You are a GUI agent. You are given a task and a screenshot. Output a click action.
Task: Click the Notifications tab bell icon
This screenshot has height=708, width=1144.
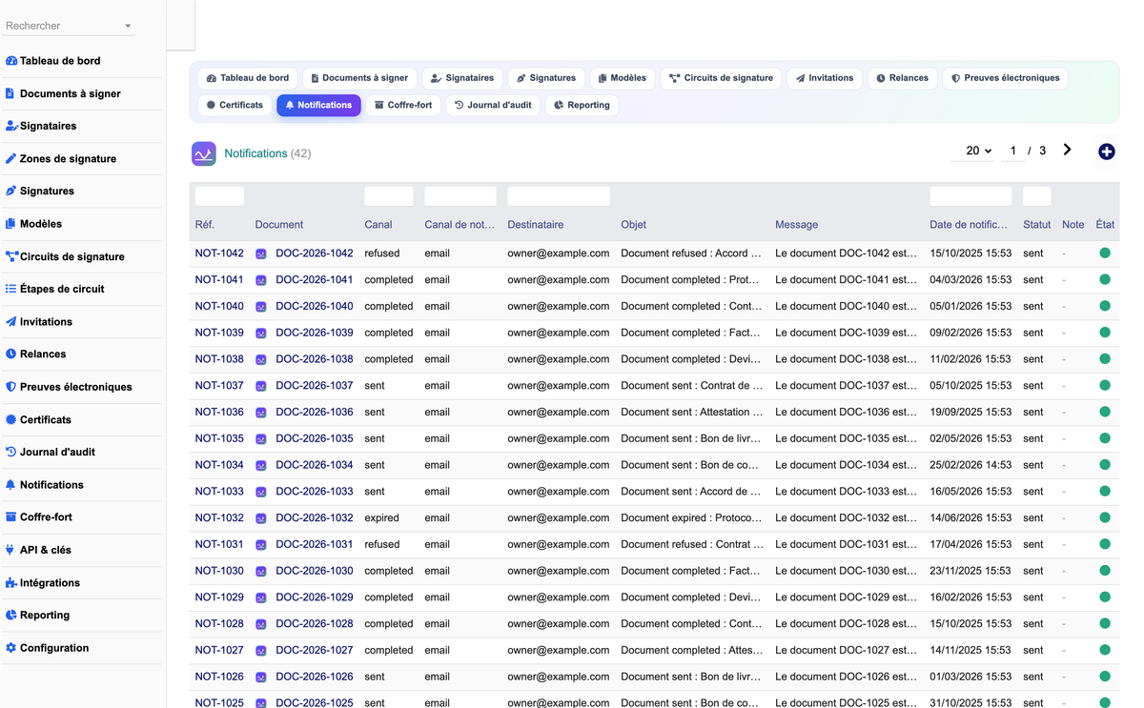click(x=290, y=105)
